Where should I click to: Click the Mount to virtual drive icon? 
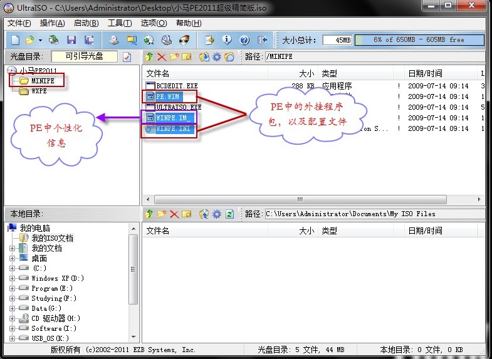[x=167, y=40]
